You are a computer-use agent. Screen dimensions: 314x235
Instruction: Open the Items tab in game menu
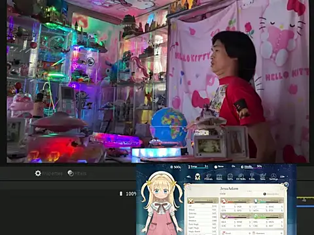pos(219,177)
